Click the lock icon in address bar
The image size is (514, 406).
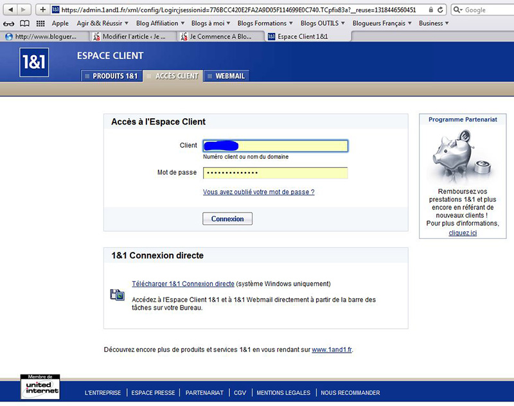click(430, 10)
